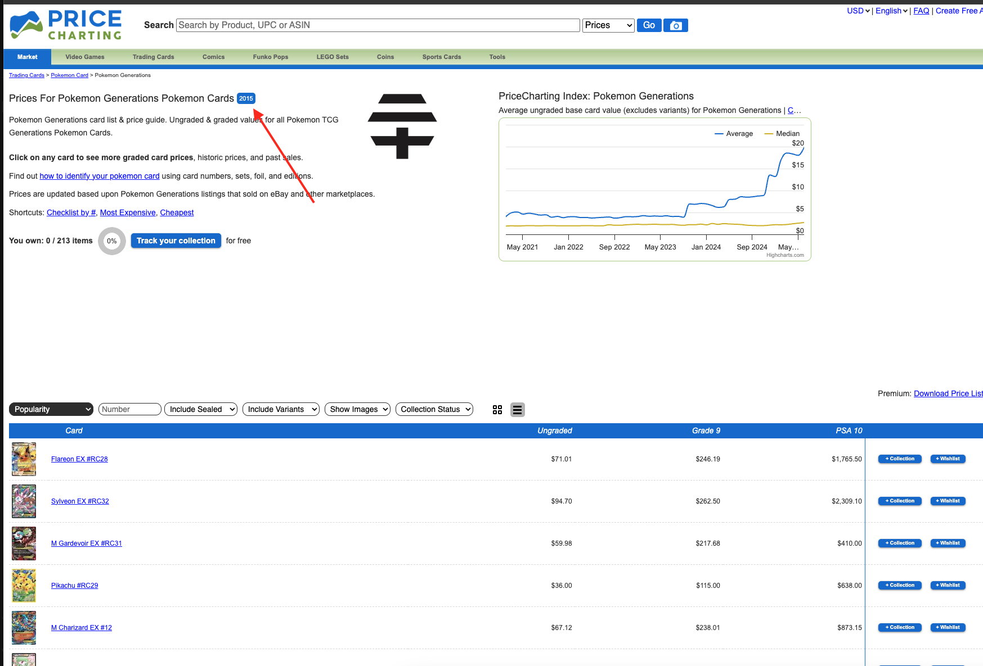Focus the Number filter input
The image size is (983, 666).
click(x=130, y=409)
